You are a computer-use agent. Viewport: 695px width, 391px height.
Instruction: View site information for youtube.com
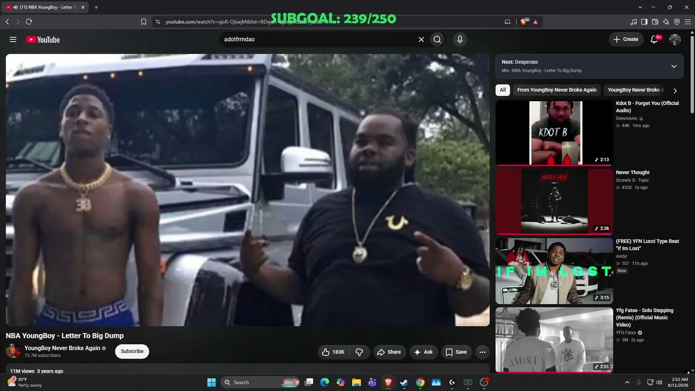point(157,22)
